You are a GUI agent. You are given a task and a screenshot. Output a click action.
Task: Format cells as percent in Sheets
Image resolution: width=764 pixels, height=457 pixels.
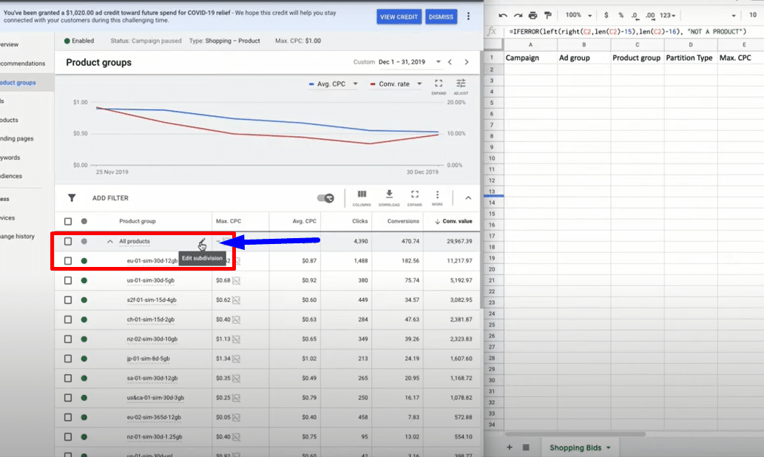coord(621,15)
